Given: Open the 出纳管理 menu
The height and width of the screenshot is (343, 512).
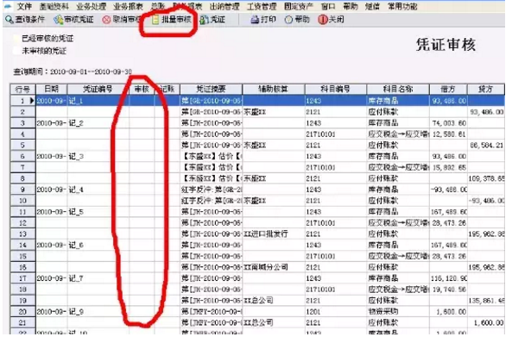Looking at the screenshot, I should (x=224, y=6).
